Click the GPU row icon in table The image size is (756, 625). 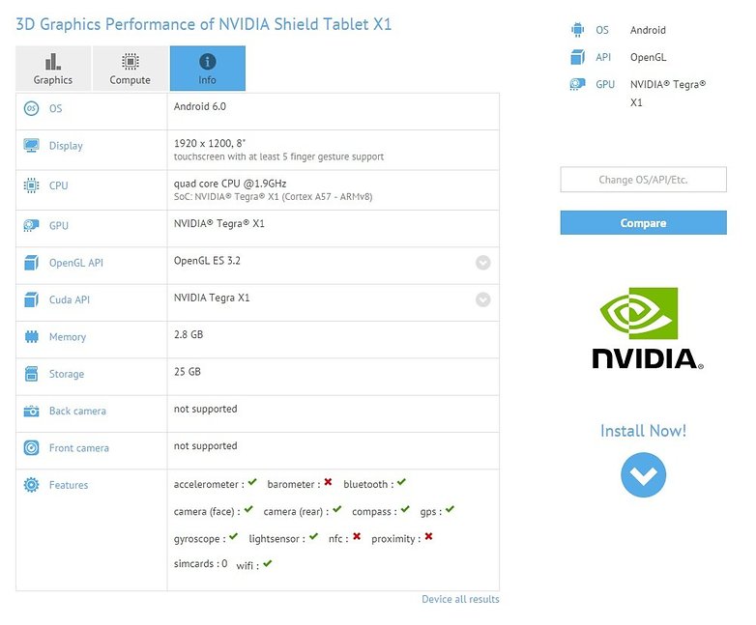coord(31,225)
